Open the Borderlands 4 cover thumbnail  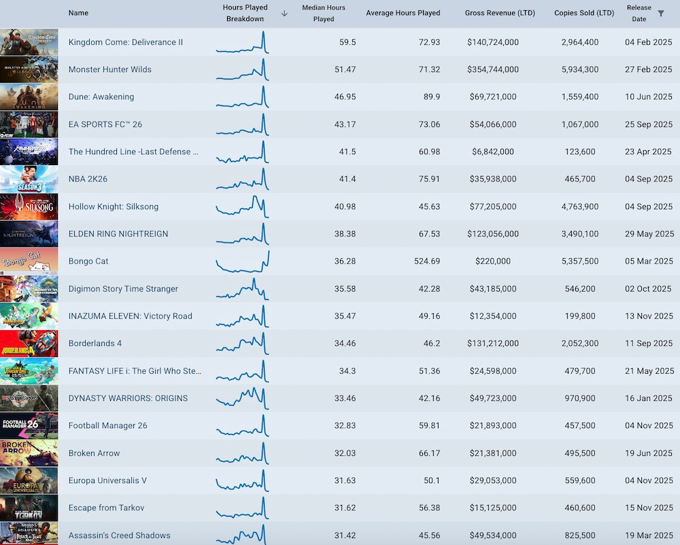[29, 344]
